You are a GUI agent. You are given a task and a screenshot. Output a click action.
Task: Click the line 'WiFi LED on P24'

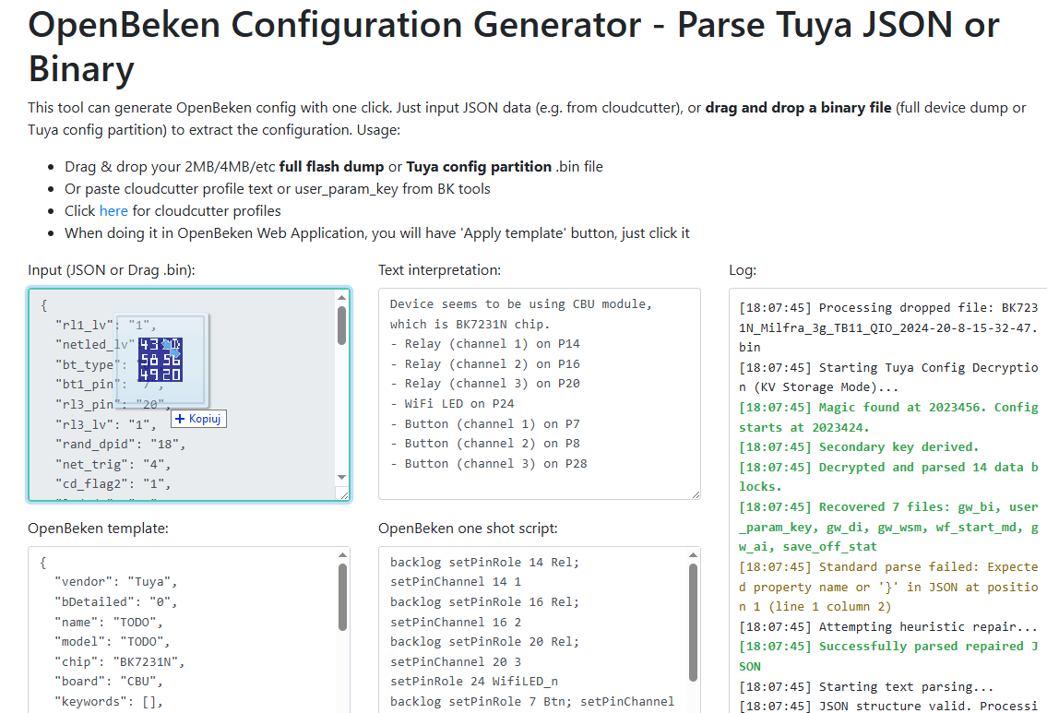point(453,403)
